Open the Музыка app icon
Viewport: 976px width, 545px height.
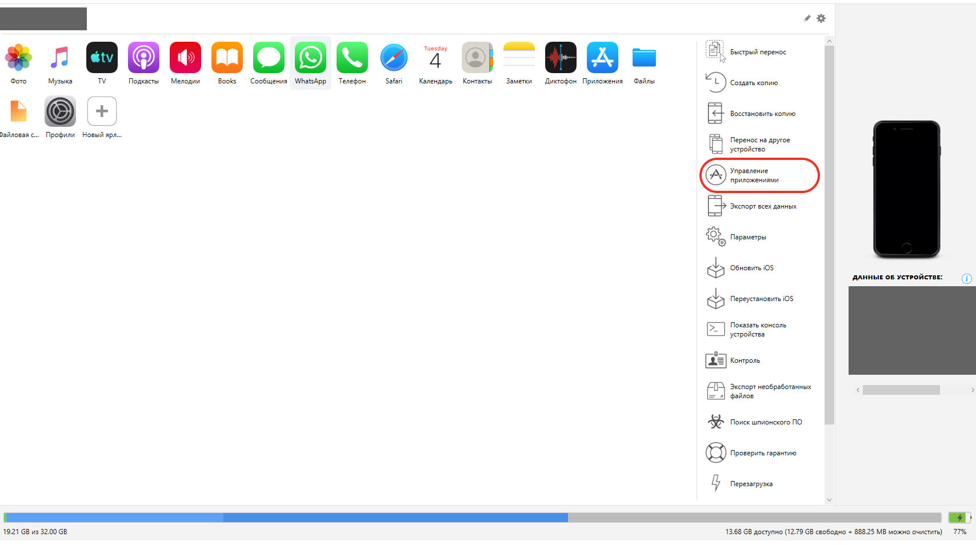[x=60, y=58]
